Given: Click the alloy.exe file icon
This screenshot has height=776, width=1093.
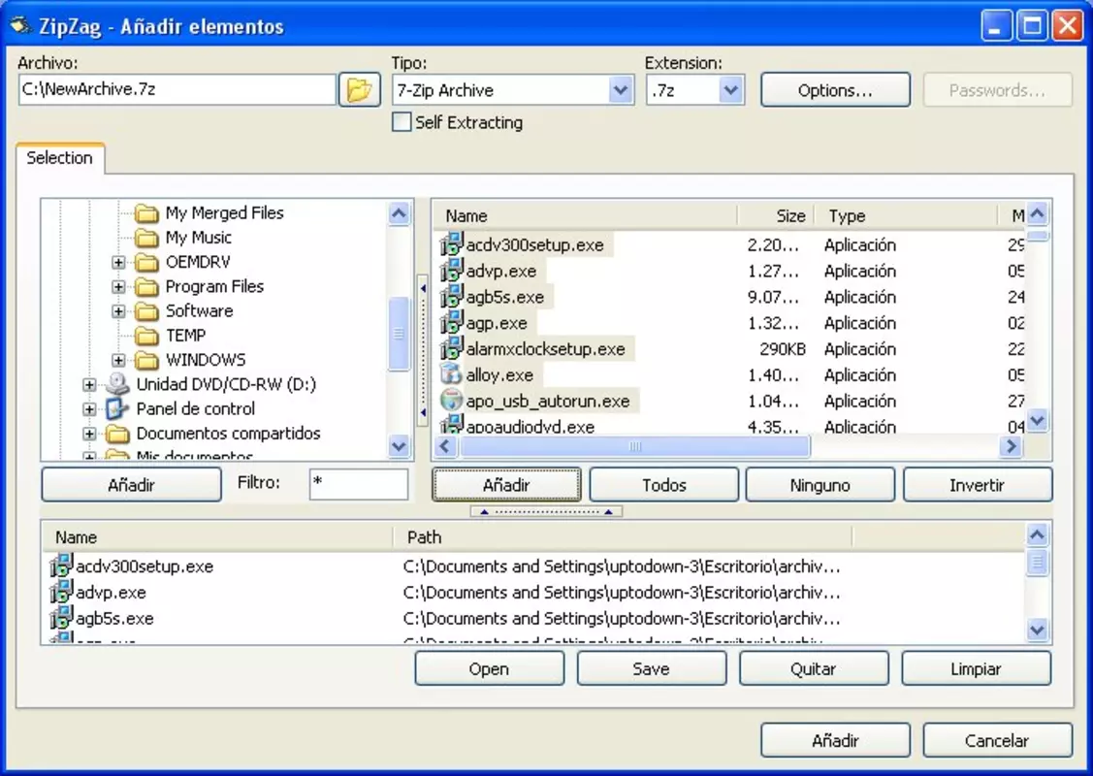Looking at the screenshot, I should pyautogui.click(x=452, y=374).
